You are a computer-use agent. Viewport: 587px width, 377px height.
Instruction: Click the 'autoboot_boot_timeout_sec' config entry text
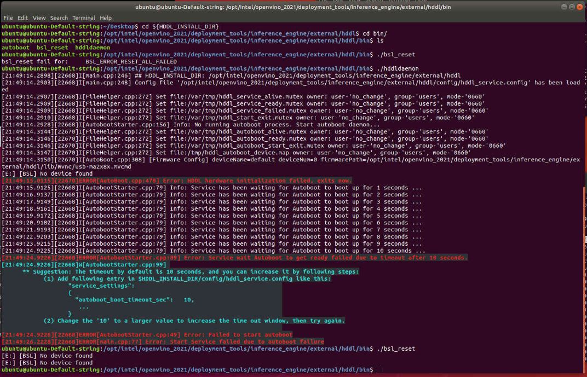click(124, 300)
